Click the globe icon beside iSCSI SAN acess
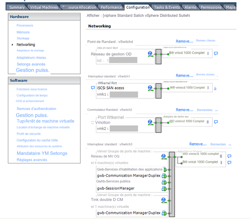This screenshot has width=251, height=219. click(x=150, y=88)
